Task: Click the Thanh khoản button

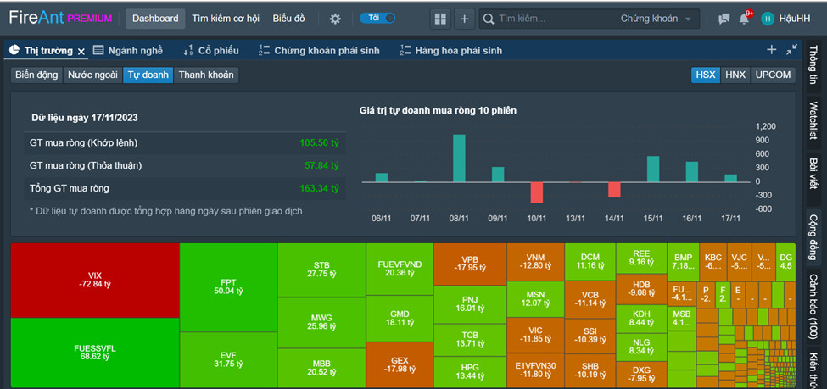Action: pyautogui.click(x=206, y=75)
